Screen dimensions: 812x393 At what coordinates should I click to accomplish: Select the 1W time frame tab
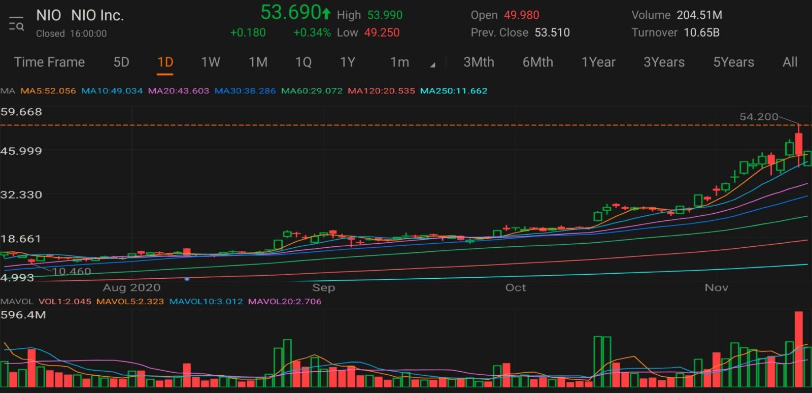pos(211,62)
